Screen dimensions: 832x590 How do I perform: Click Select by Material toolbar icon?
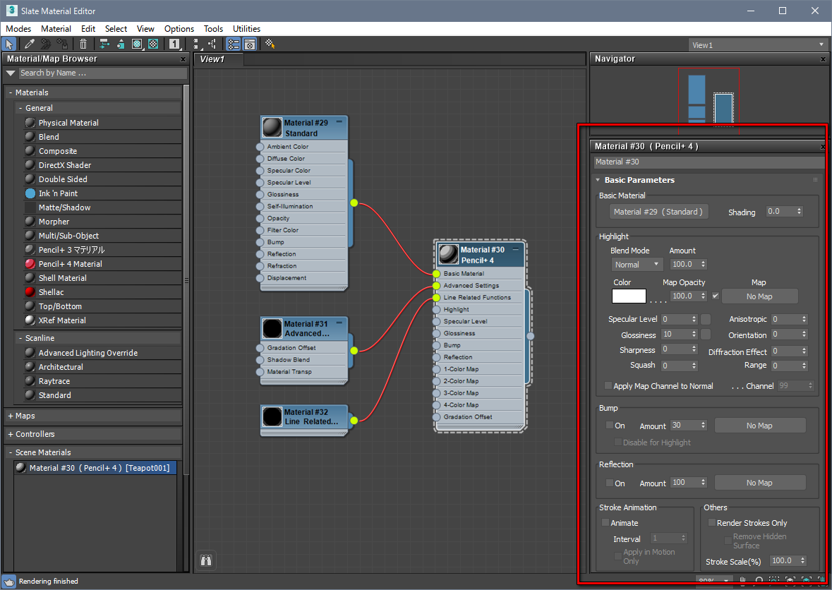click(270, 44)
